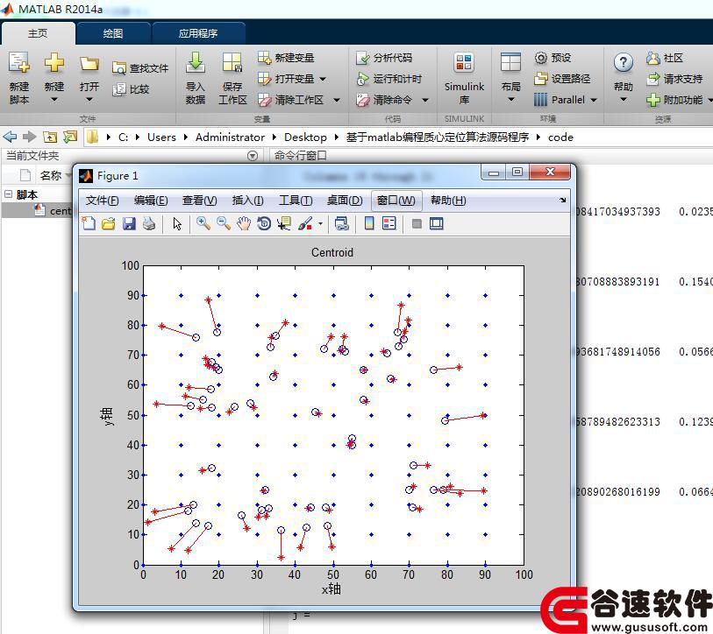Click 设置路径 set path
The image size is (713, 634).
[562, 79]
